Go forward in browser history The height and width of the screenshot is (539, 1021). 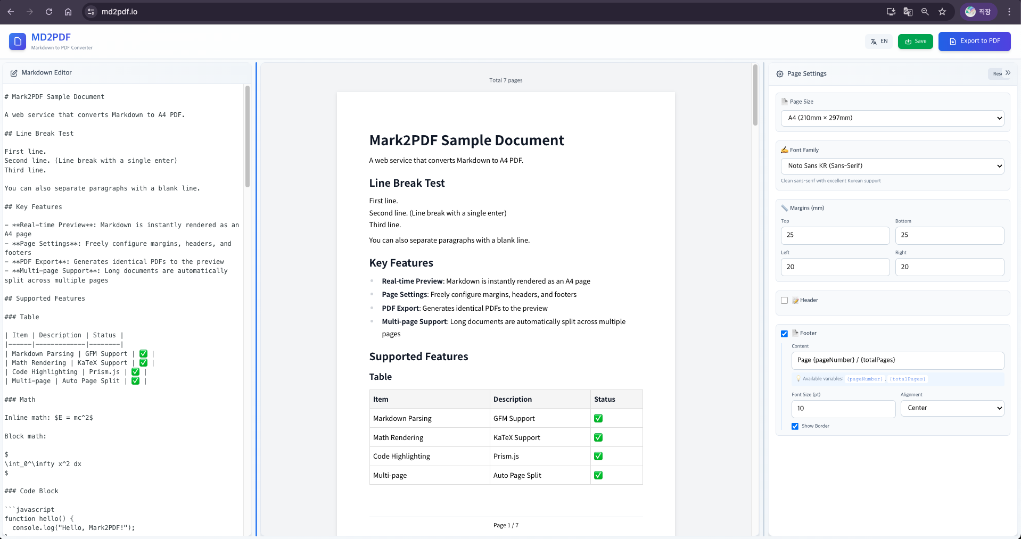pyautogui.click(x=30, y=12)
